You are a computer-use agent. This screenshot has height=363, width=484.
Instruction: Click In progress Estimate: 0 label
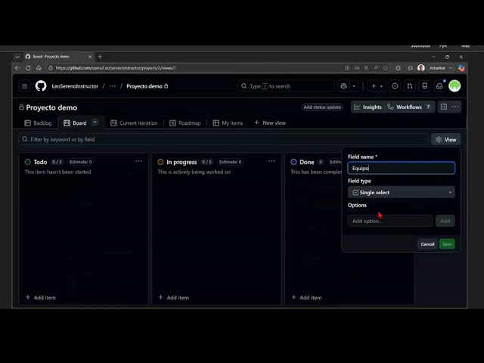point(230,162)
